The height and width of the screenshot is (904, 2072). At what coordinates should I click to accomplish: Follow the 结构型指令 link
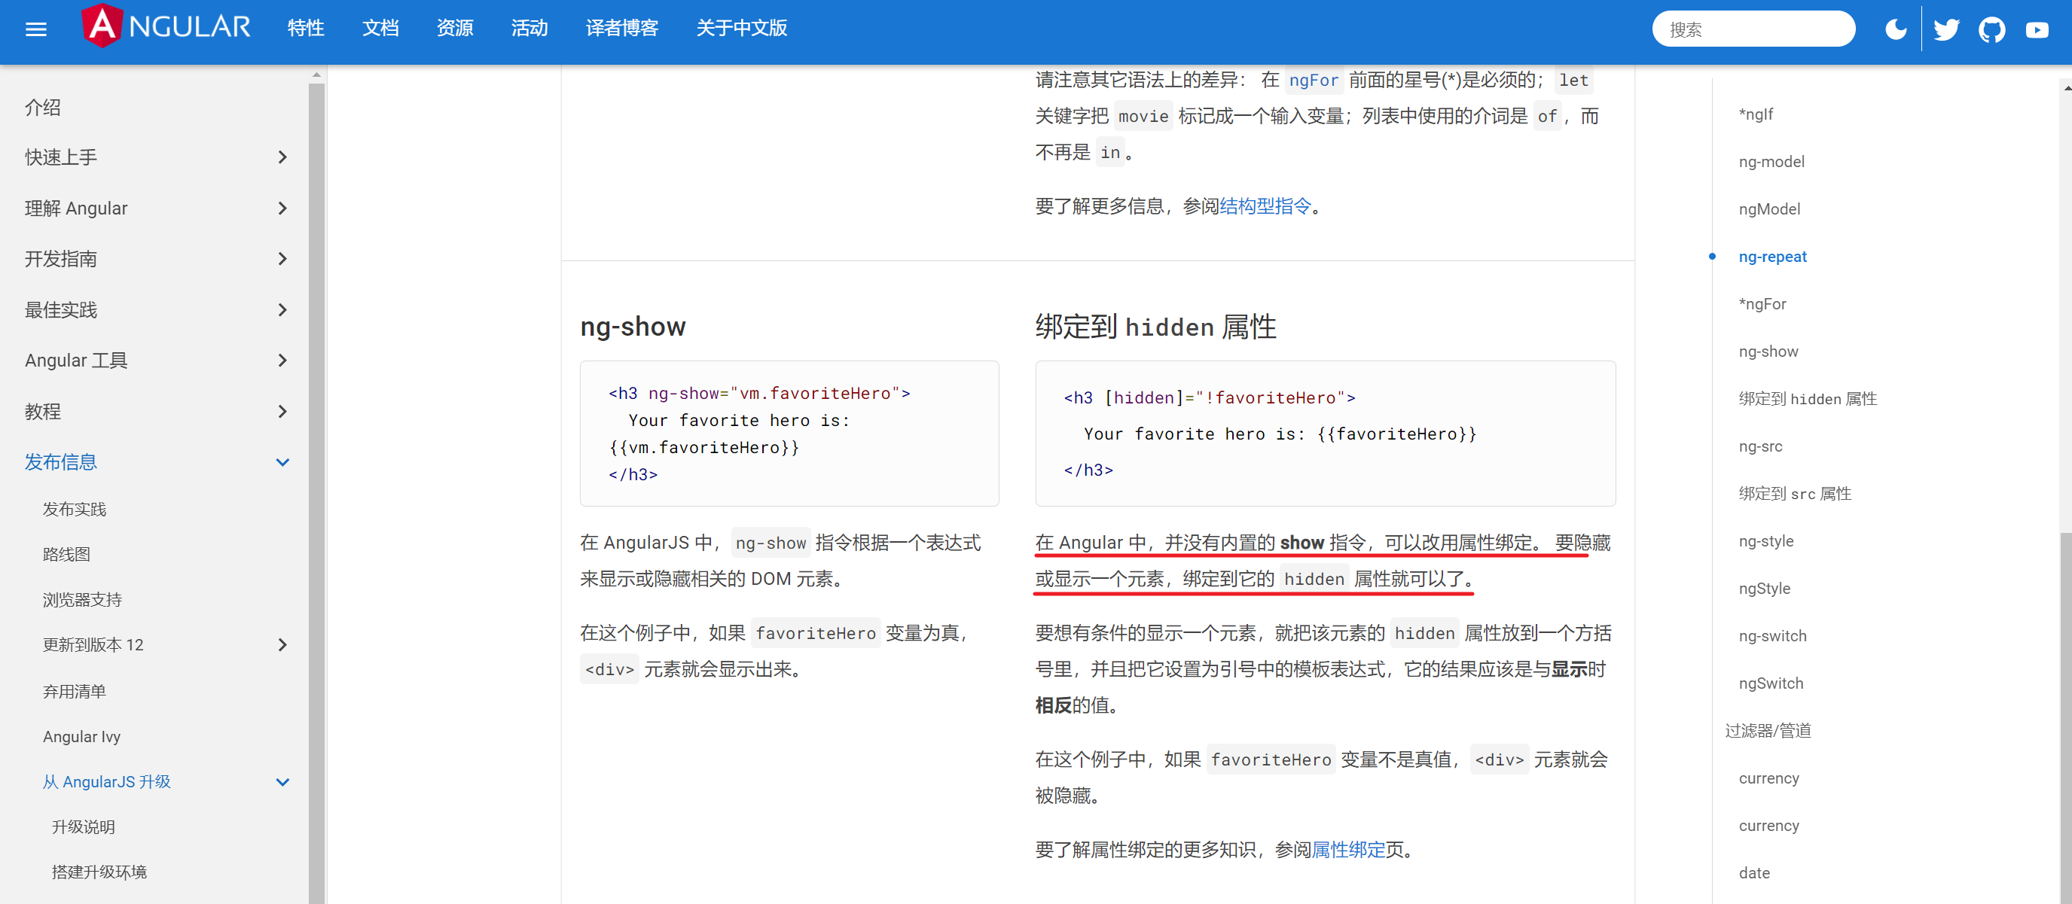pos(1265,205)
